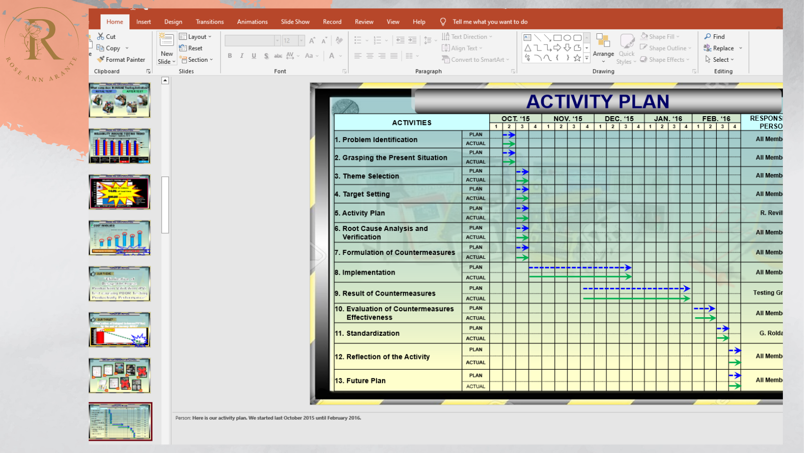Toggle Justify paragraph alignment
804x453 pixels.
click(394, 56)
